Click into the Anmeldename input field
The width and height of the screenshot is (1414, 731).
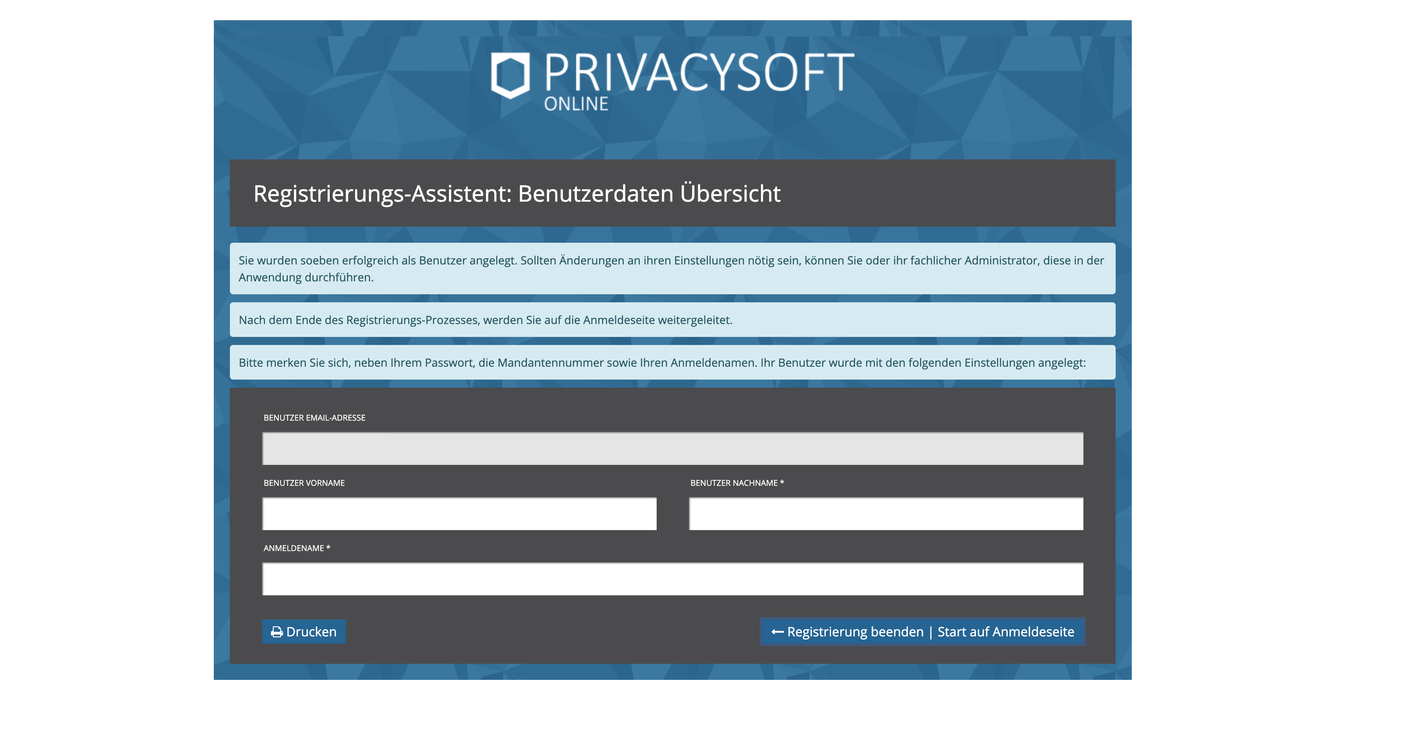pos(672,579)
